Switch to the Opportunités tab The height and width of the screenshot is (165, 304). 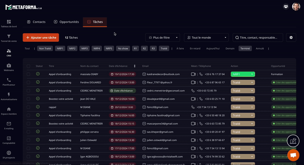click(66, 22)
